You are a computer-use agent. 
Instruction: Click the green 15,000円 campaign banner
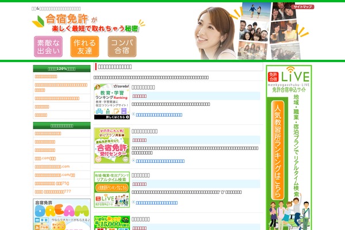(112, 223)
